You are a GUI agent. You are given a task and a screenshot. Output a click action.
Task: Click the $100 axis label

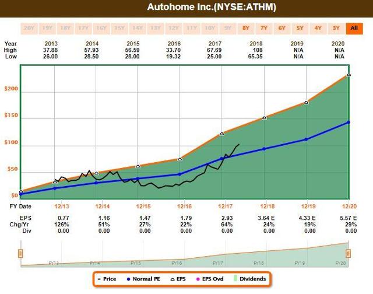(x=11, y=142)
